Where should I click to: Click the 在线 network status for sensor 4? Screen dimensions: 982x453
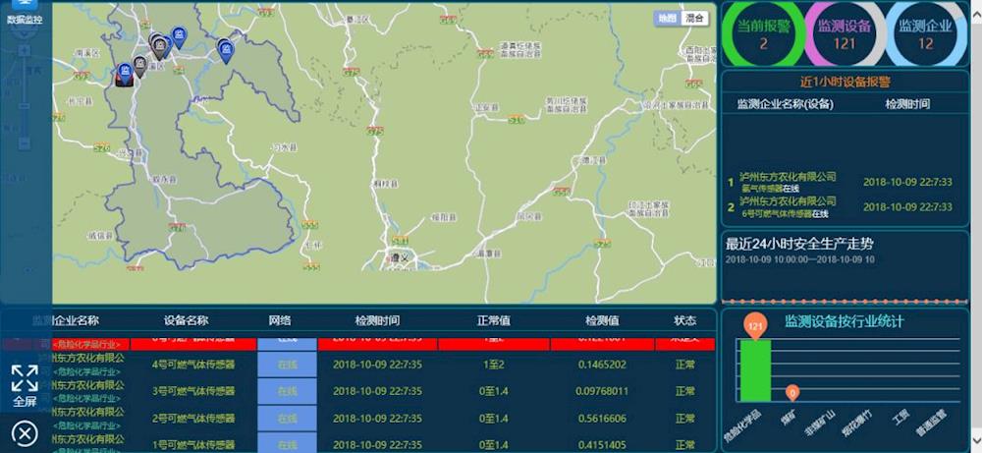coord(287,364)
